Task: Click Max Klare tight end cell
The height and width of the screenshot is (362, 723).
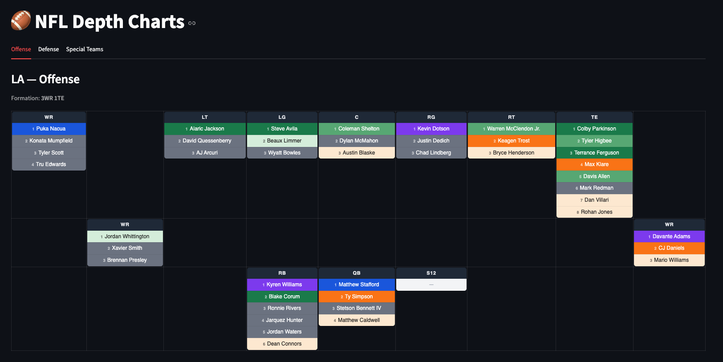Action: 594,164
